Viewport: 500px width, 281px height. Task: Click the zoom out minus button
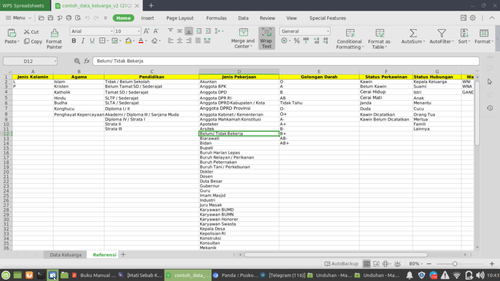tap(429, 264)
